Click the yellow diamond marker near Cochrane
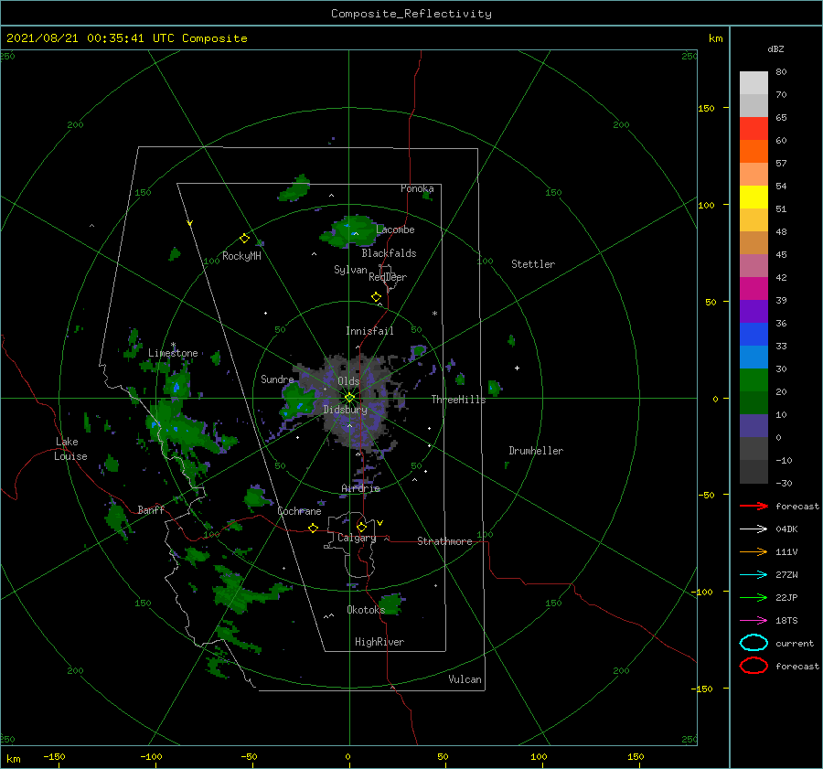Image resolution: width=823 pixels, height=769 pixels. pyautogui.click(x=313, y=529)
